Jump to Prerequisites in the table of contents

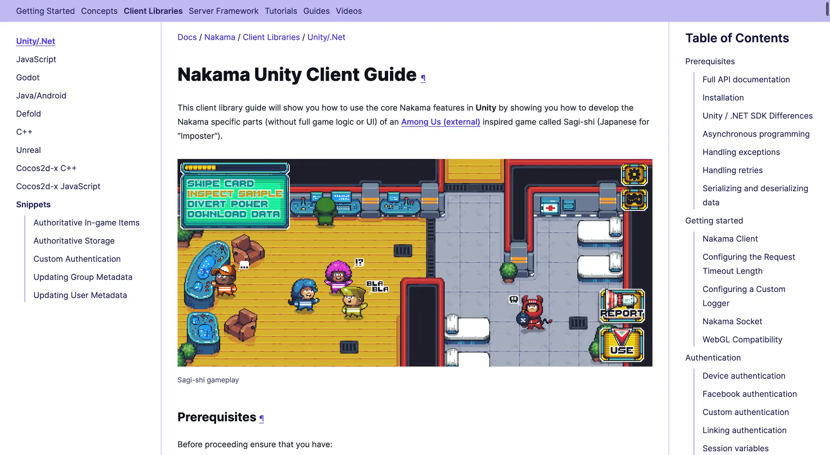click(x=710, y=61)
